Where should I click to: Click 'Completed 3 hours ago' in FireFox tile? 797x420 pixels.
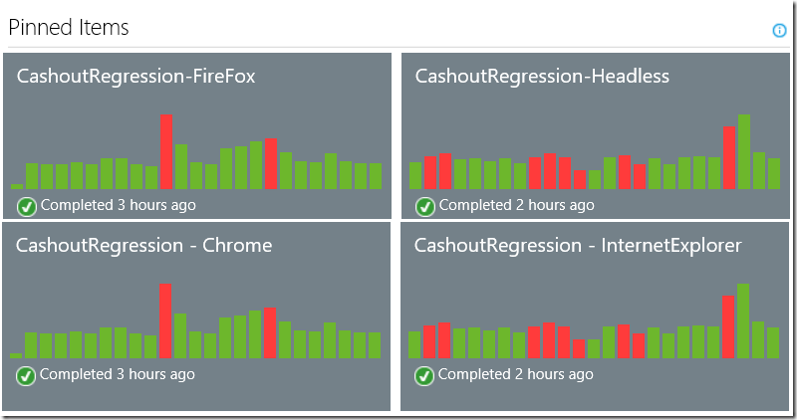(x=119, y=205)
